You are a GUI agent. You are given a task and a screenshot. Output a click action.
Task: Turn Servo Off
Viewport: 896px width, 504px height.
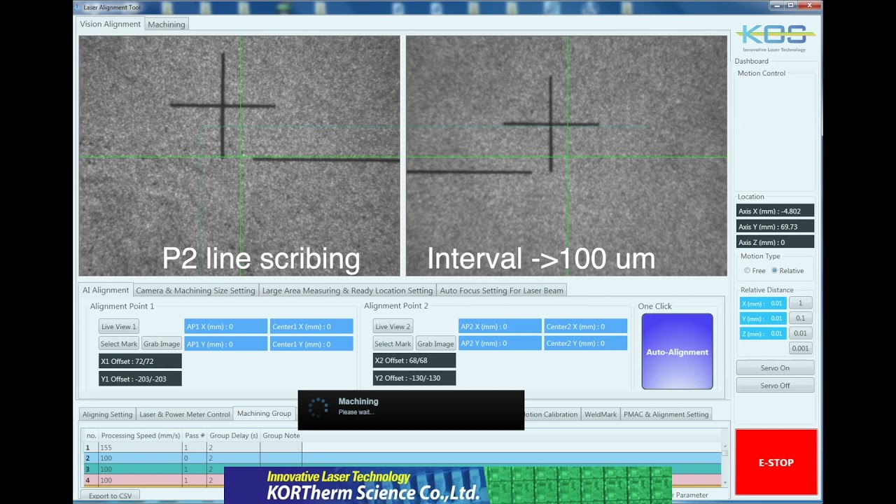[x=775, y=386]
